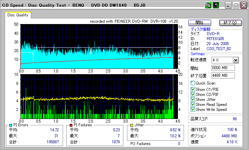Toggle the Show C2/PIF checkbox
The width and height of the screenshot is (249, 150).
pyautogui.click(x=193, y=94)
